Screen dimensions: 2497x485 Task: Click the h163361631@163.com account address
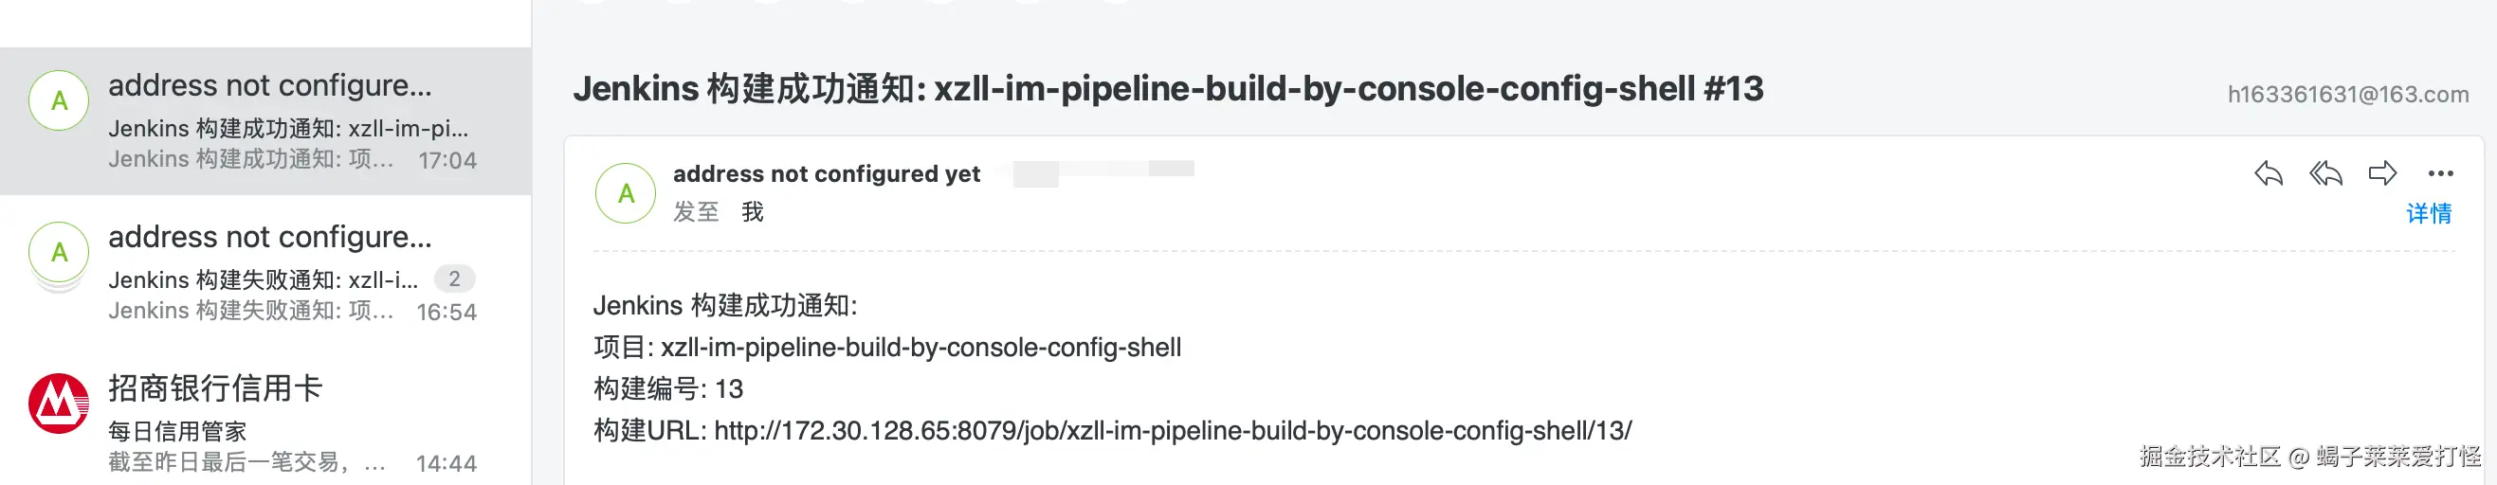point(2347,95)
